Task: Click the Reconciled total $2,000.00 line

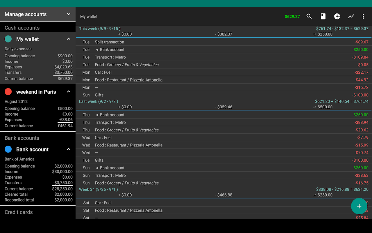Action: coord(39,200)
